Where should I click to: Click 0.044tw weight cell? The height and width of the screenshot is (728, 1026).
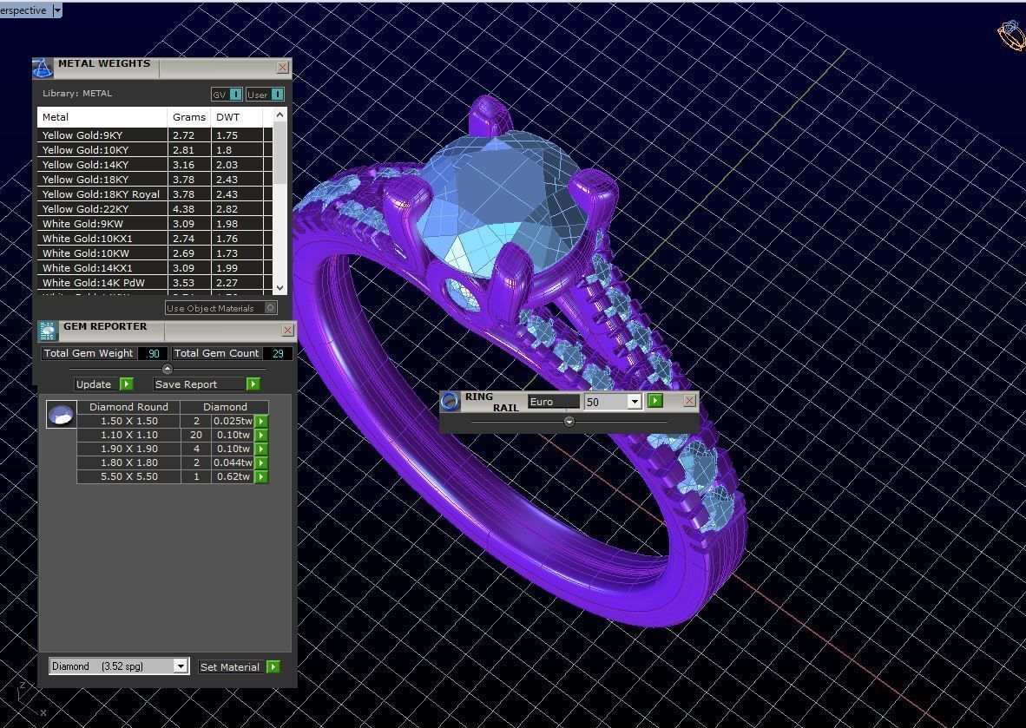point(233,462)
